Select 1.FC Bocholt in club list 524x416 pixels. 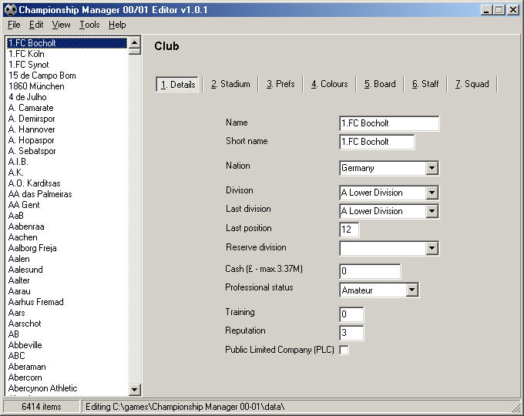[67, 43]
